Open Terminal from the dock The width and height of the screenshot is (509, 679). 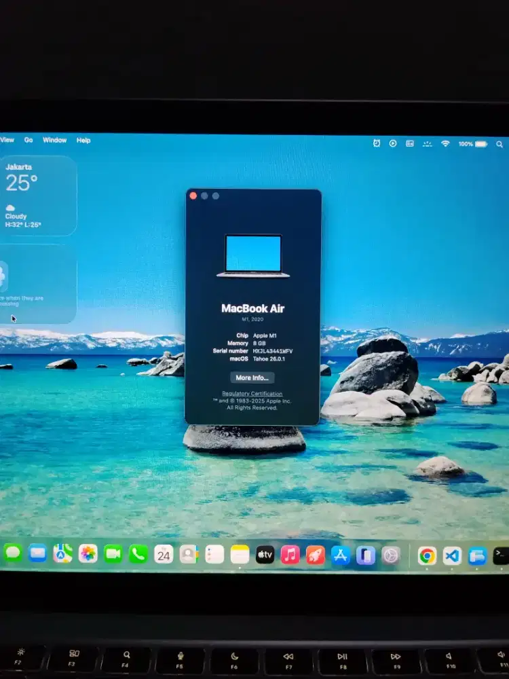(501, 556)
